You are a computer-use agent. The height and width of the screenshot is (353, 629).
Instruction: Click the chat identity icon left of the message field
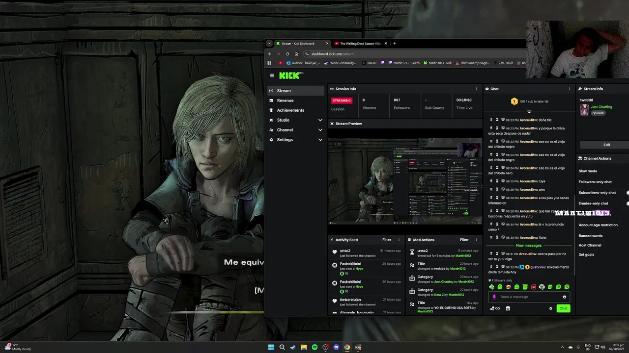tap(494, 297)
